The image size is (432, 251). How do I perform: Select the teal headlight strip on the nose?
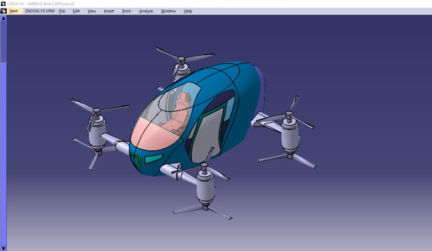(154, 159)
